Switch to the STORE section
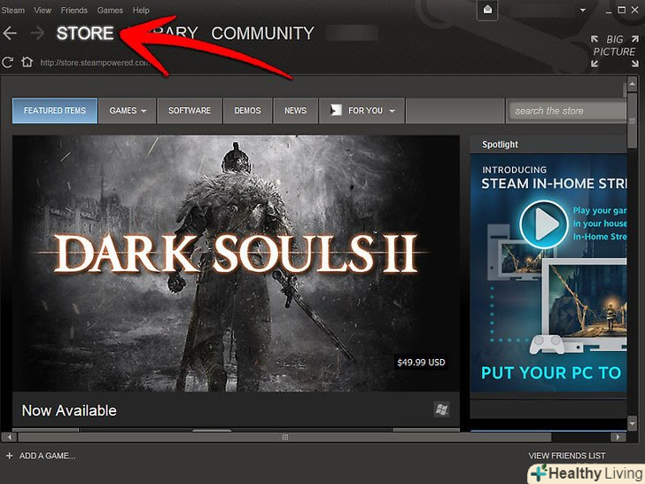645x484 pixels. coord(85,34)
